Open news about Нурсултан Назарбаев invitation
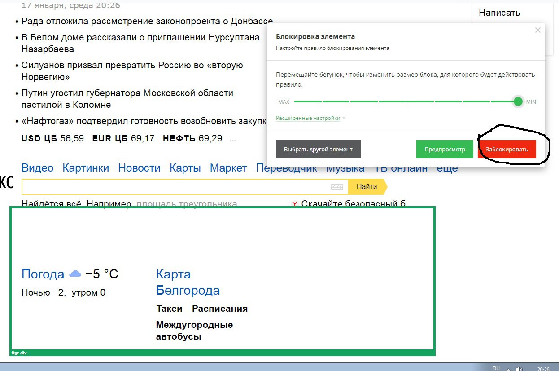 tap(140, 43)
